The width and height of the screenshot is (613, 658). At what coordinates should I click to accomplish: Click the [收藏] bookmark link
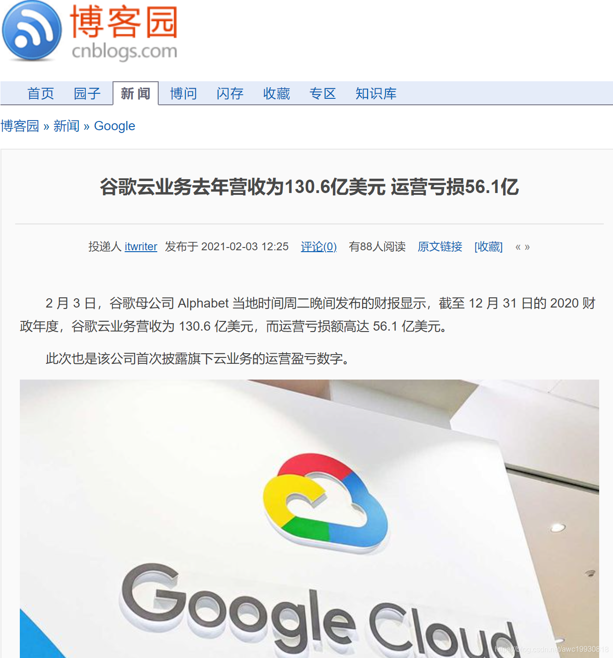(488, 247)
